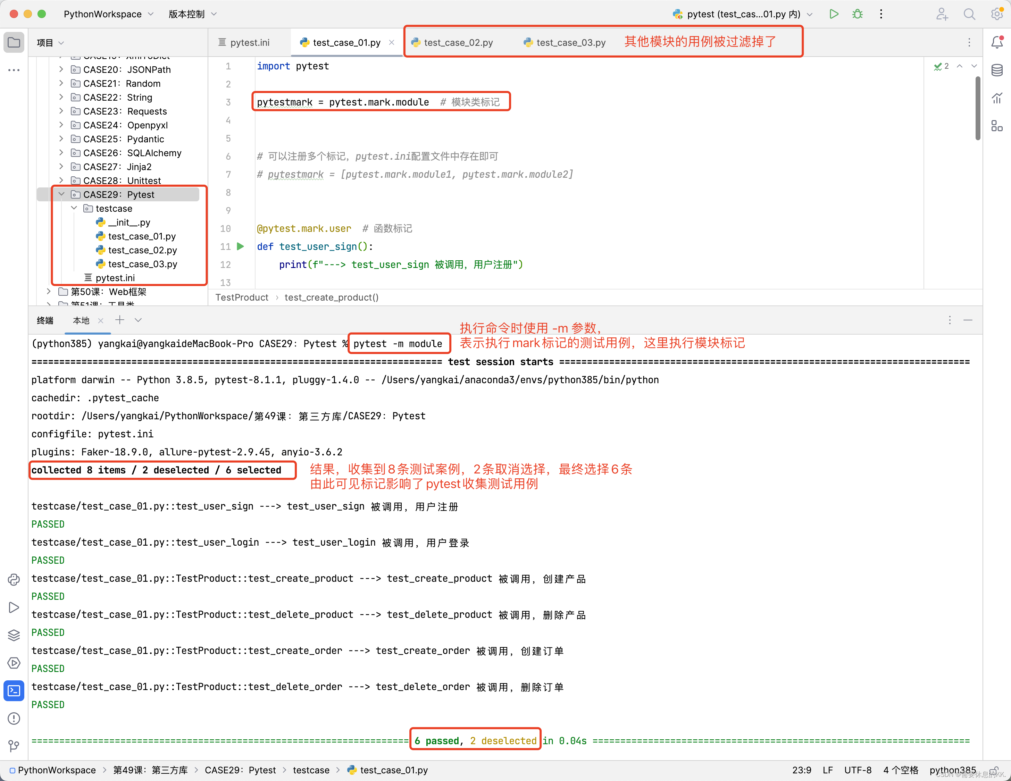The image size is (1011, 781).
Task: Close the test_case_01.py editor tab
Action: [392, 43]
